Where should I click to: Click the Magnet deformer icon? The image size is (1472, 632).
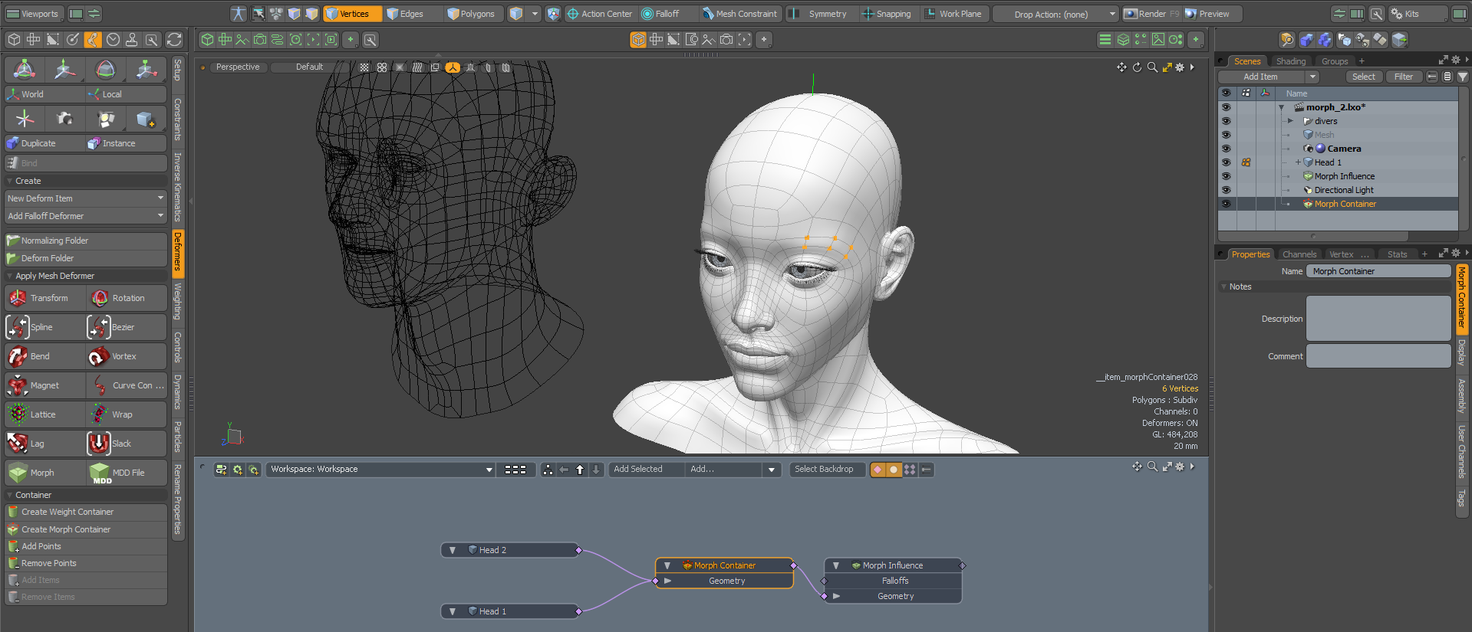pos(18,385)
